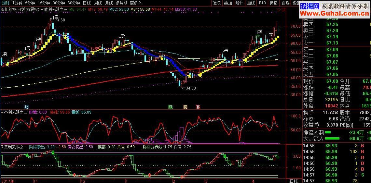The width and height of the screenshot is (371, 183).
Task: Open the 统计 statistics button
Action: (x=239, y=3)
